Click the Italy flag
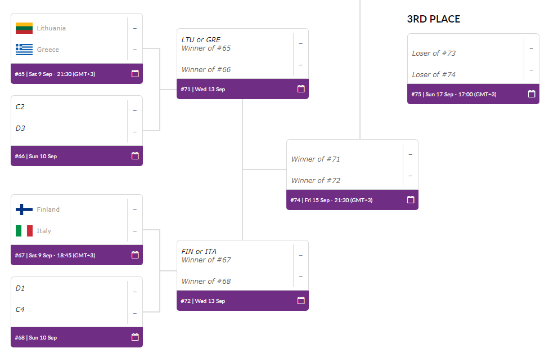 pyautogui.click(x=24, y=231)
